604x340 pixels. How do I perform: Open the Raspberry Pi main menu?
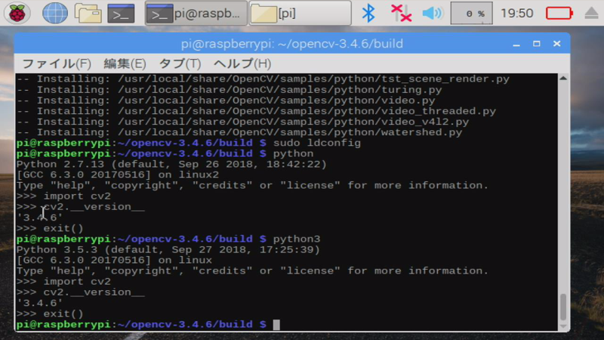[17, 13]
